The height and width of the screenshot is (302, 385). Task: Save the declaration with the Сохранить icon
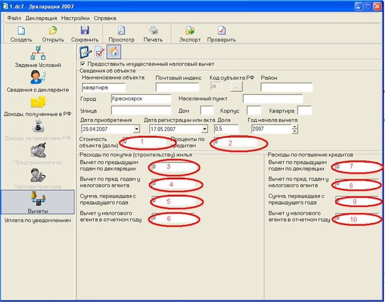(85, 31)
